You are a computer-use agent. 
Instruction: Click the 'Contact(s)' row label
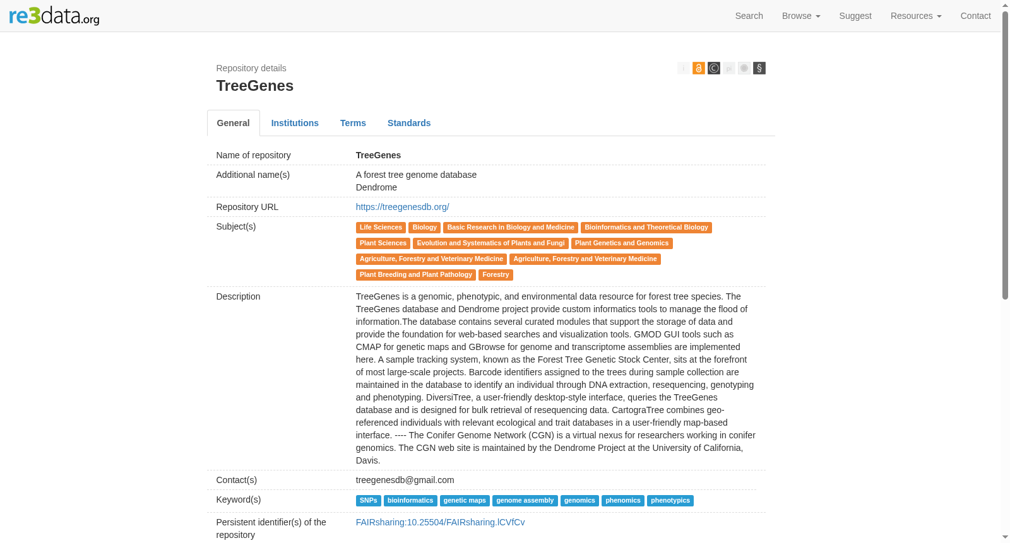click(237, 480)
